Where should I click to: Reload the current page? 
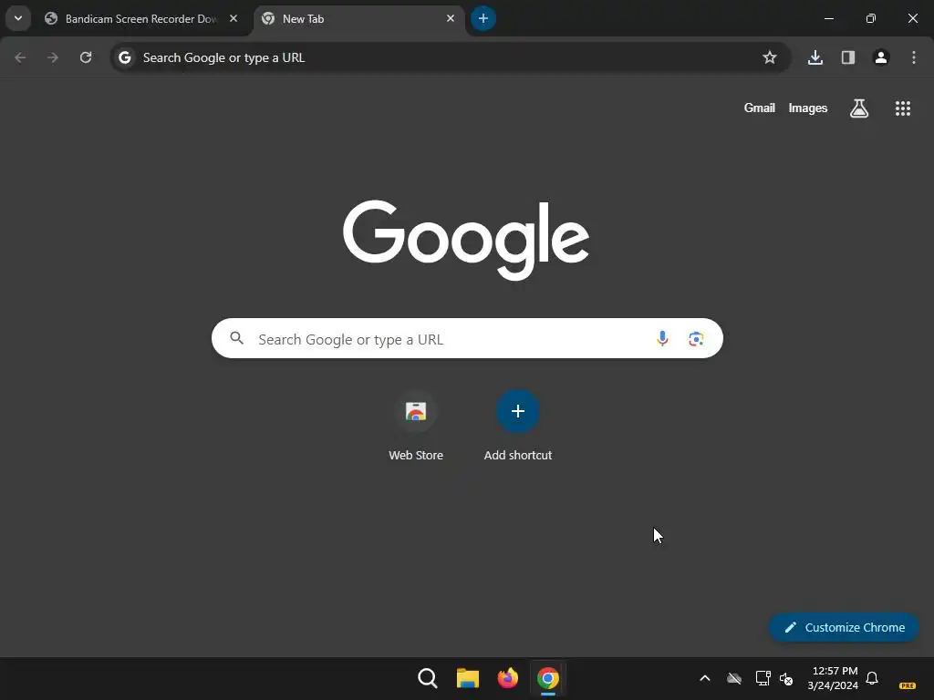[86, 57]
